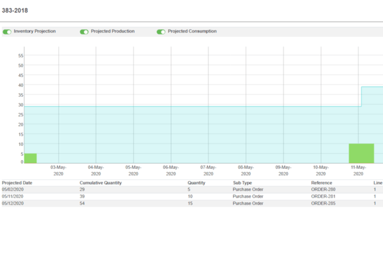Toggle the Projected Consumption switch
This screenshot has width=383, height=255.
click(x=161, y=32)
